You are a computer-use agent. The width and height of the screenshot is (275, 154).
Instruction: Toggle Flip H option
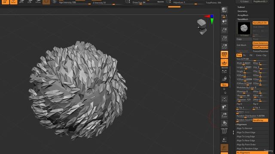point(244,104)
